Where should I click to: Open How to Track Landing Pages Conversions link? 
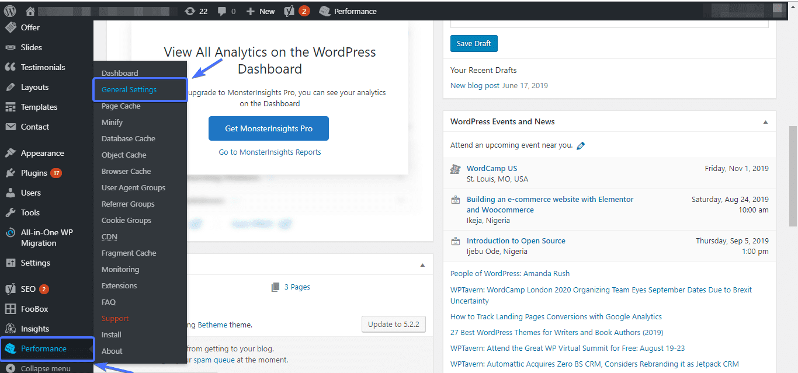[556, 316]
